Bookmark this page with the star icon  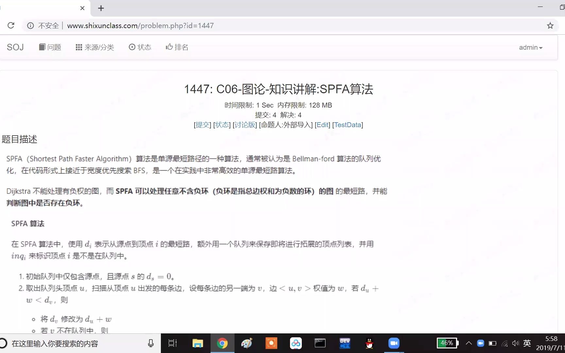(550, 25)
